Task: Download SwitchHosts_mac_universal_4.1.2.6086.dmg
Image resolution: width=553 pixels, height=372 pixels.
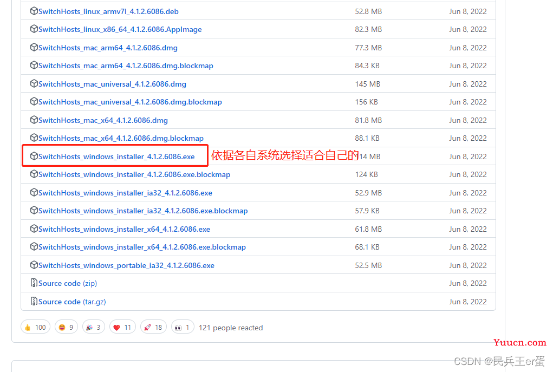Action: (x=112, y=84)
